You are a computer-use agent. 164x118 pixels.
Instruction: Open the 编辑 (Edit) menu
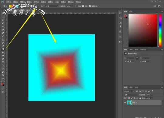pyautogui.click(x=16, y=2)
